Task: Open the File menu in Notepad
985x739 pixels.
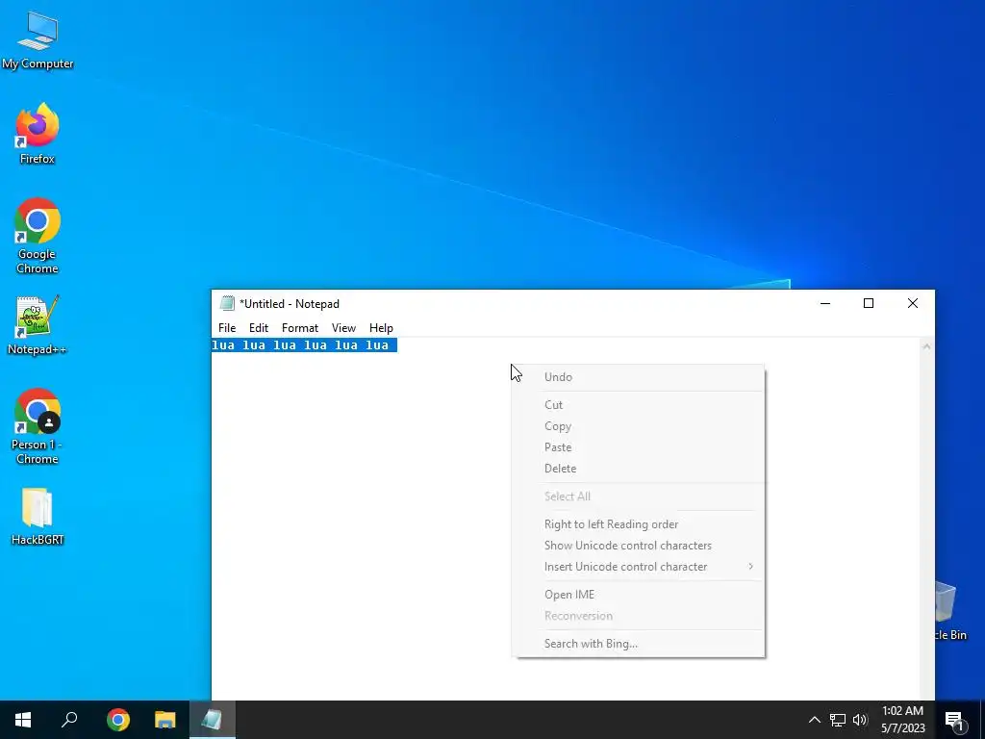Action: [227, 328]
